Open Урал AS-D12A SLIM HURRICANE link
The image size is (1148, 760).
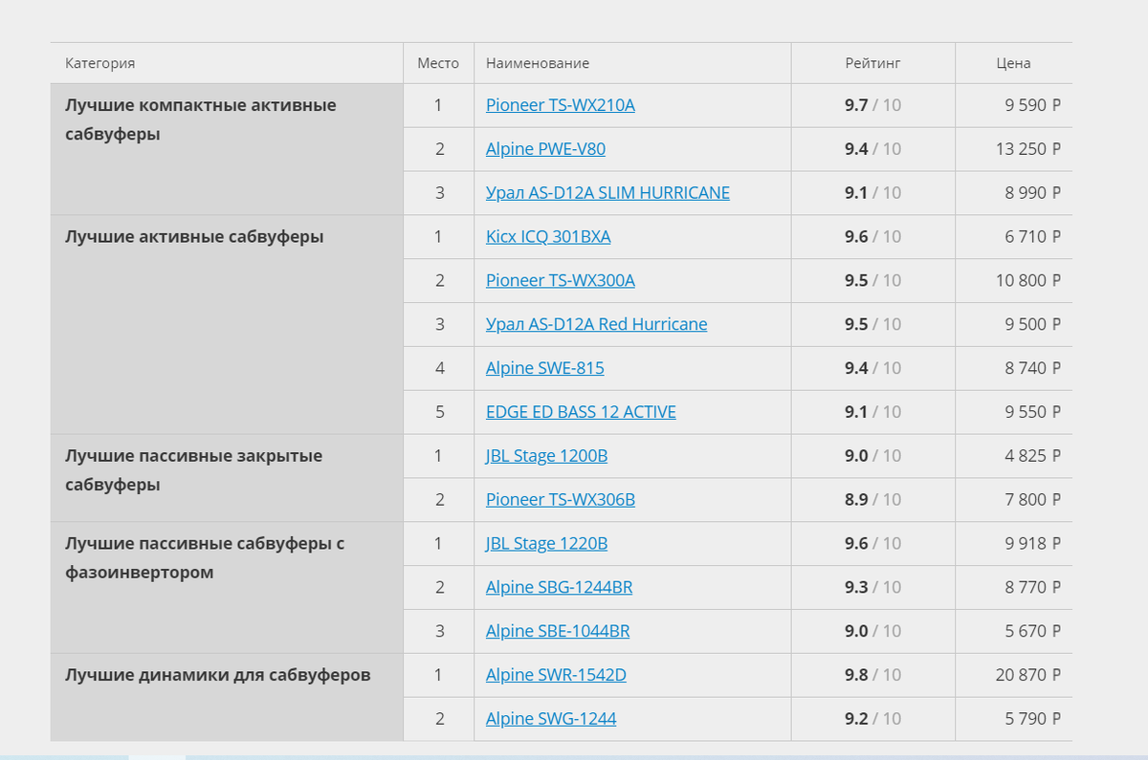click(607, 193)
